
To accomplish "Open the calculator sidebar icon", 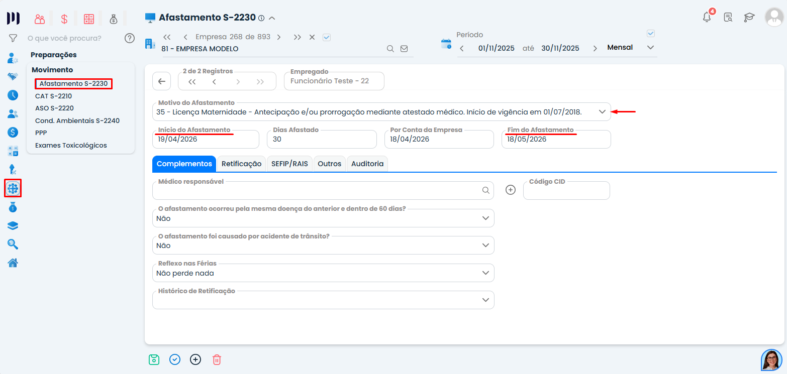I will (13, 151).
